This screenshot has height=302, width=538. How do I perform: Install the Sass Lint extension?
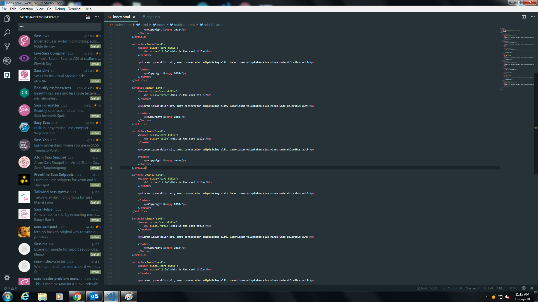(x=95, y=81)
